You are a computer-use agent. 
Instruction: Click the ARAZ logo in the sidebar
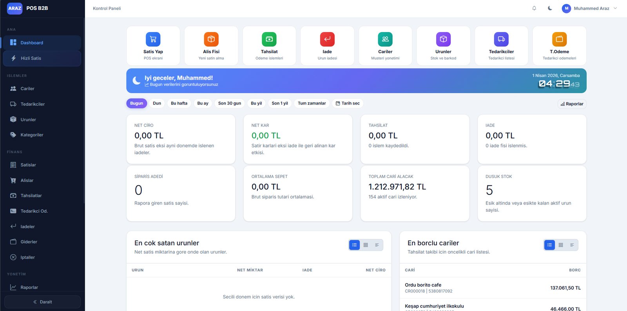tap(15, 8)
